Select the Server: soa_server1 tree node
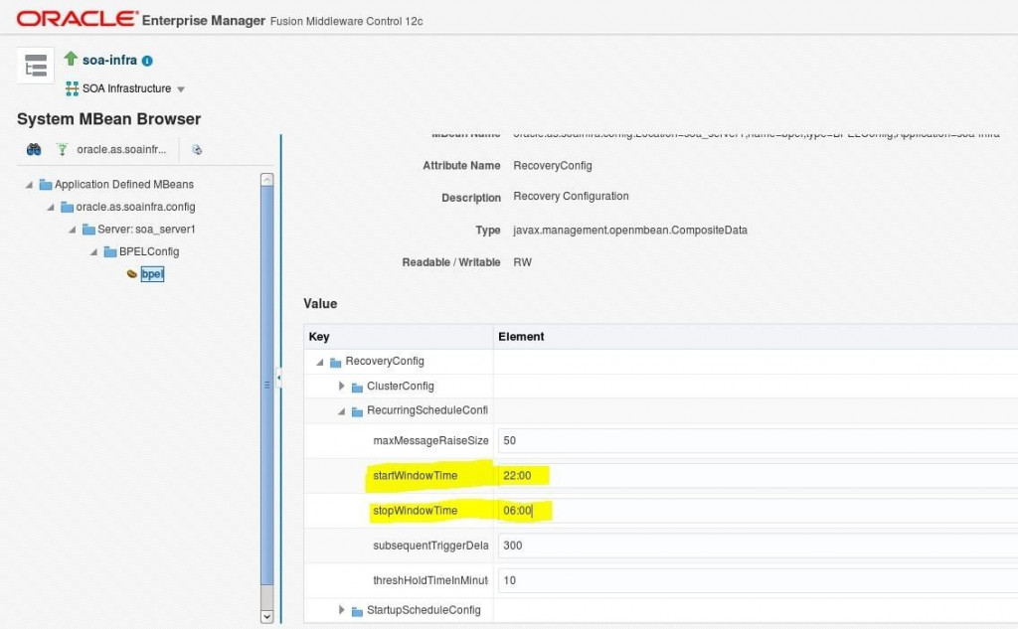 (146, 230)
